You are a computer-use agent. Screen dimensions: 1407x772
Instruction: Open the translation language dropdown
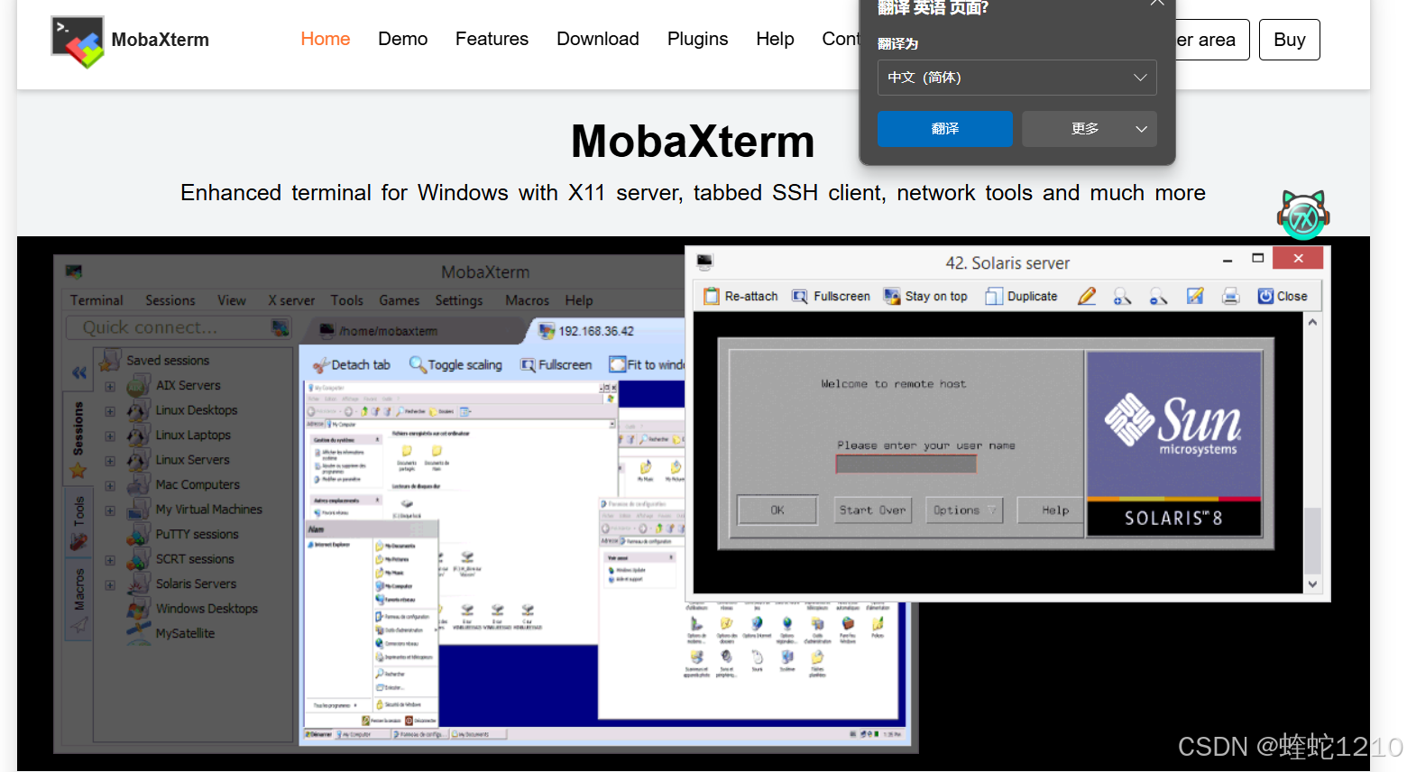tap(1016, 78)
